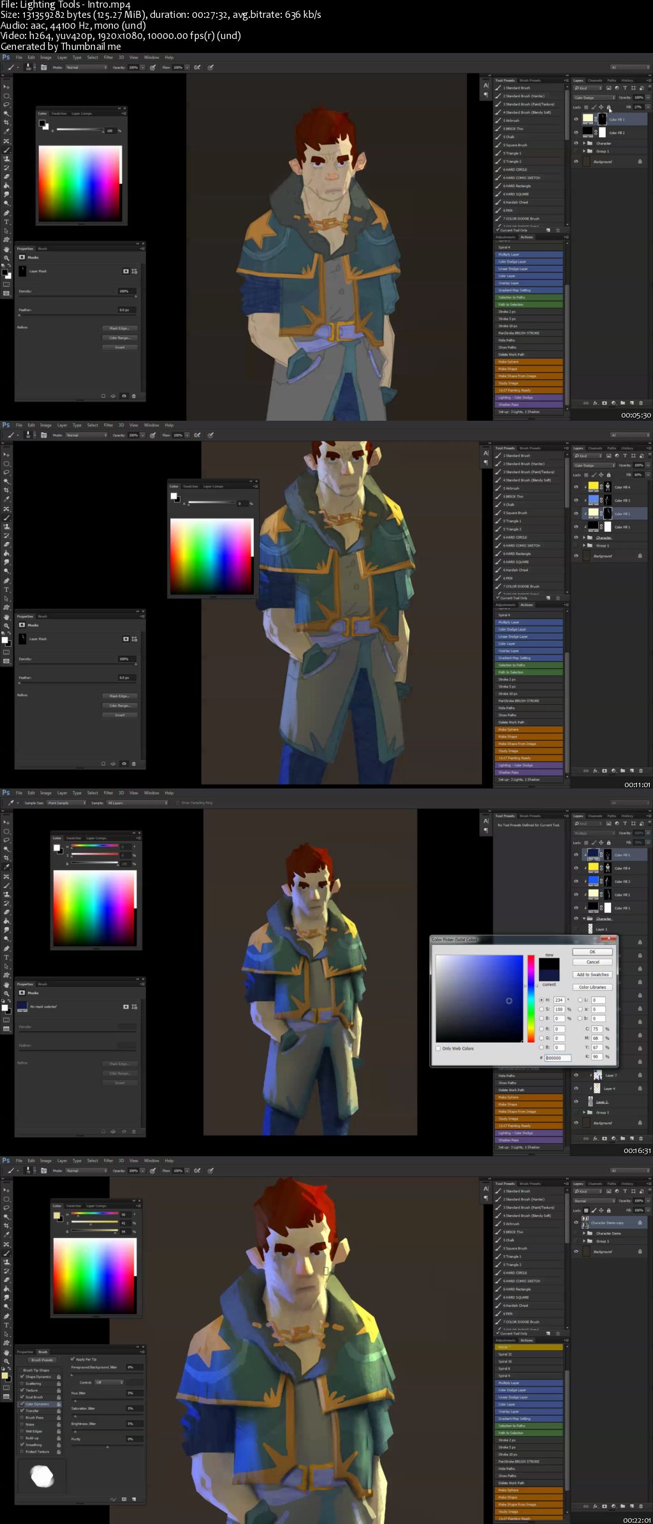Switch to the Channels tab in the 00:05:30 frame
Image resolution: width=653 pixels, height=1524 pixels.
click(x=595, y=80)
